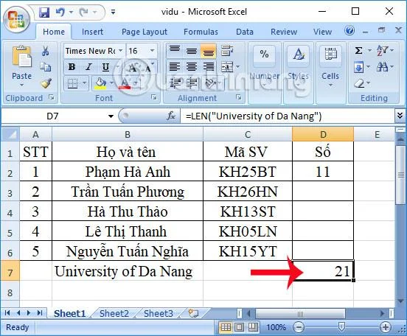Image resolution: width=407 pixels, height=336 pixels.
Task: Click the Grow Font icon
Action: (133, 68)
